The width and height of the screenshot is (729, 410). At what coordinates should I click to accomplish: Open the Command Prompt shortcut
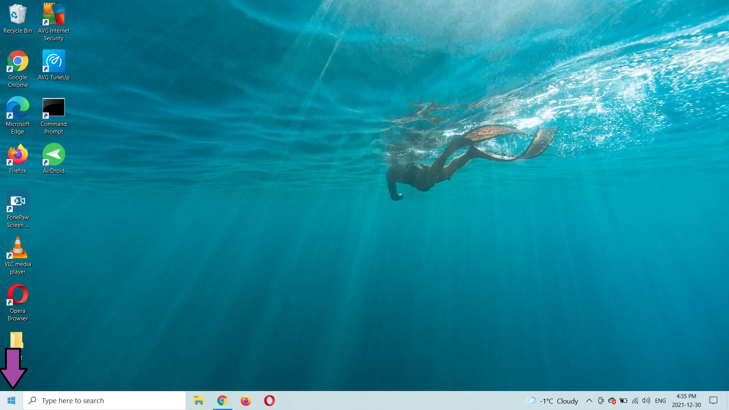click(x=53, y=108)
